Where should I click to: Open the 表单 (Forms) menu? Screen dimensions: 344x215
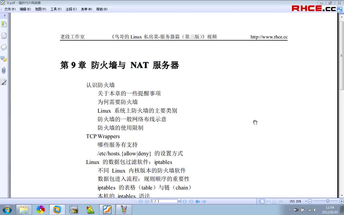tap(86, 9)
